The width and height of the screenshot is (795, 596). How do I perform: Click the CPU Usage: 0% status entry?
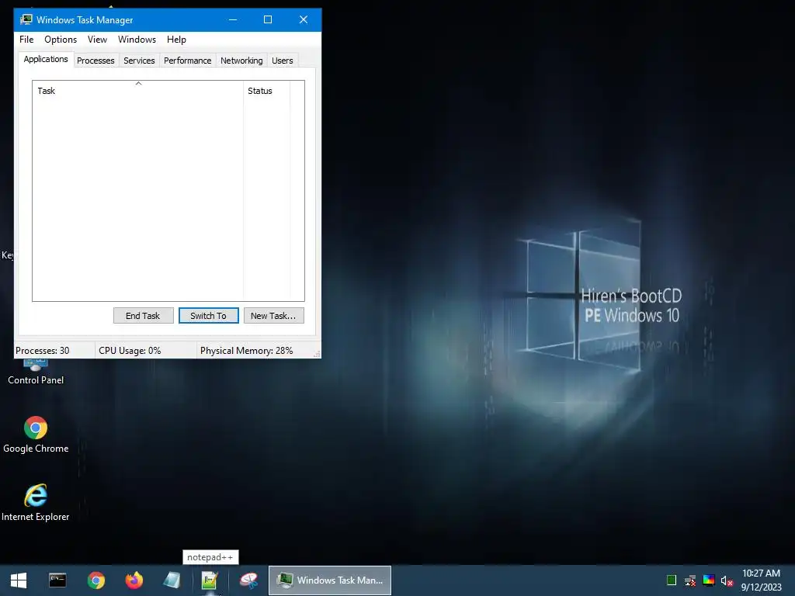[x=145, y=351]
